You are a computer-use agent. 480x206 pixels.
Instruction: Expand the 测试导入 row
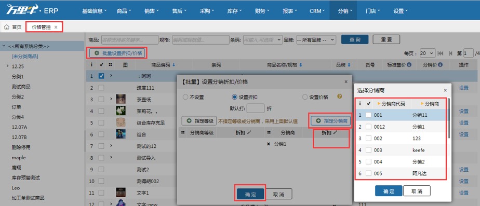pos(111,157)
